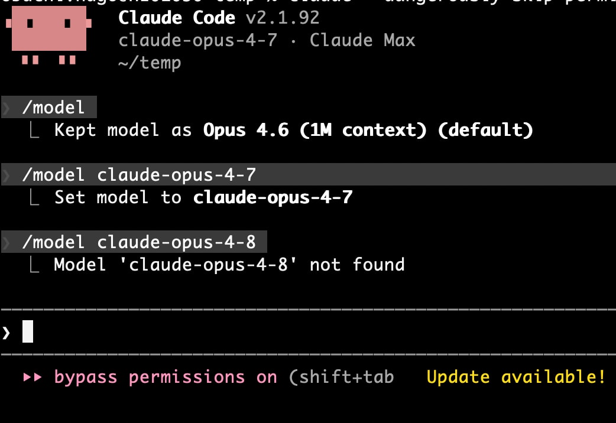Click the "Model 'claude-opus-4-8' not found" message
Viewport: 616px width, 423px height.
point(229,264)
